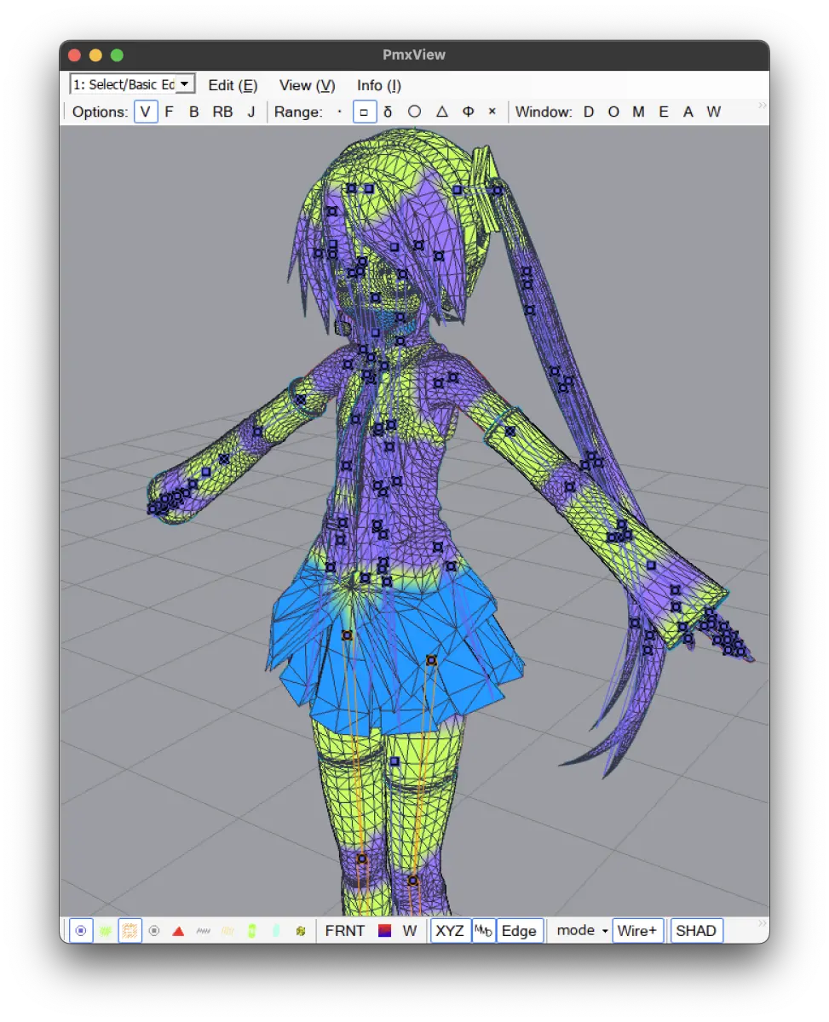
Task: Select the square box range mode
Action: click(x=365, y=112)
